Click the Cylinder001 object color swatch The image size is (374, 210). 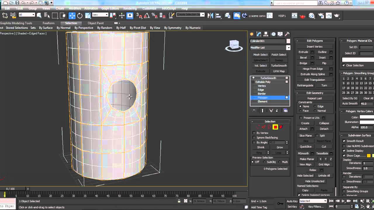[288, 41]
